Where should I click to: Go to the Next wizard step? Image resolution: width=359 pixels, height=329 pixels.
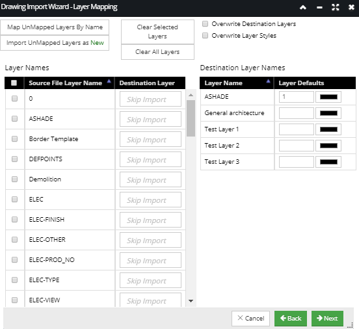coord(327,318)
